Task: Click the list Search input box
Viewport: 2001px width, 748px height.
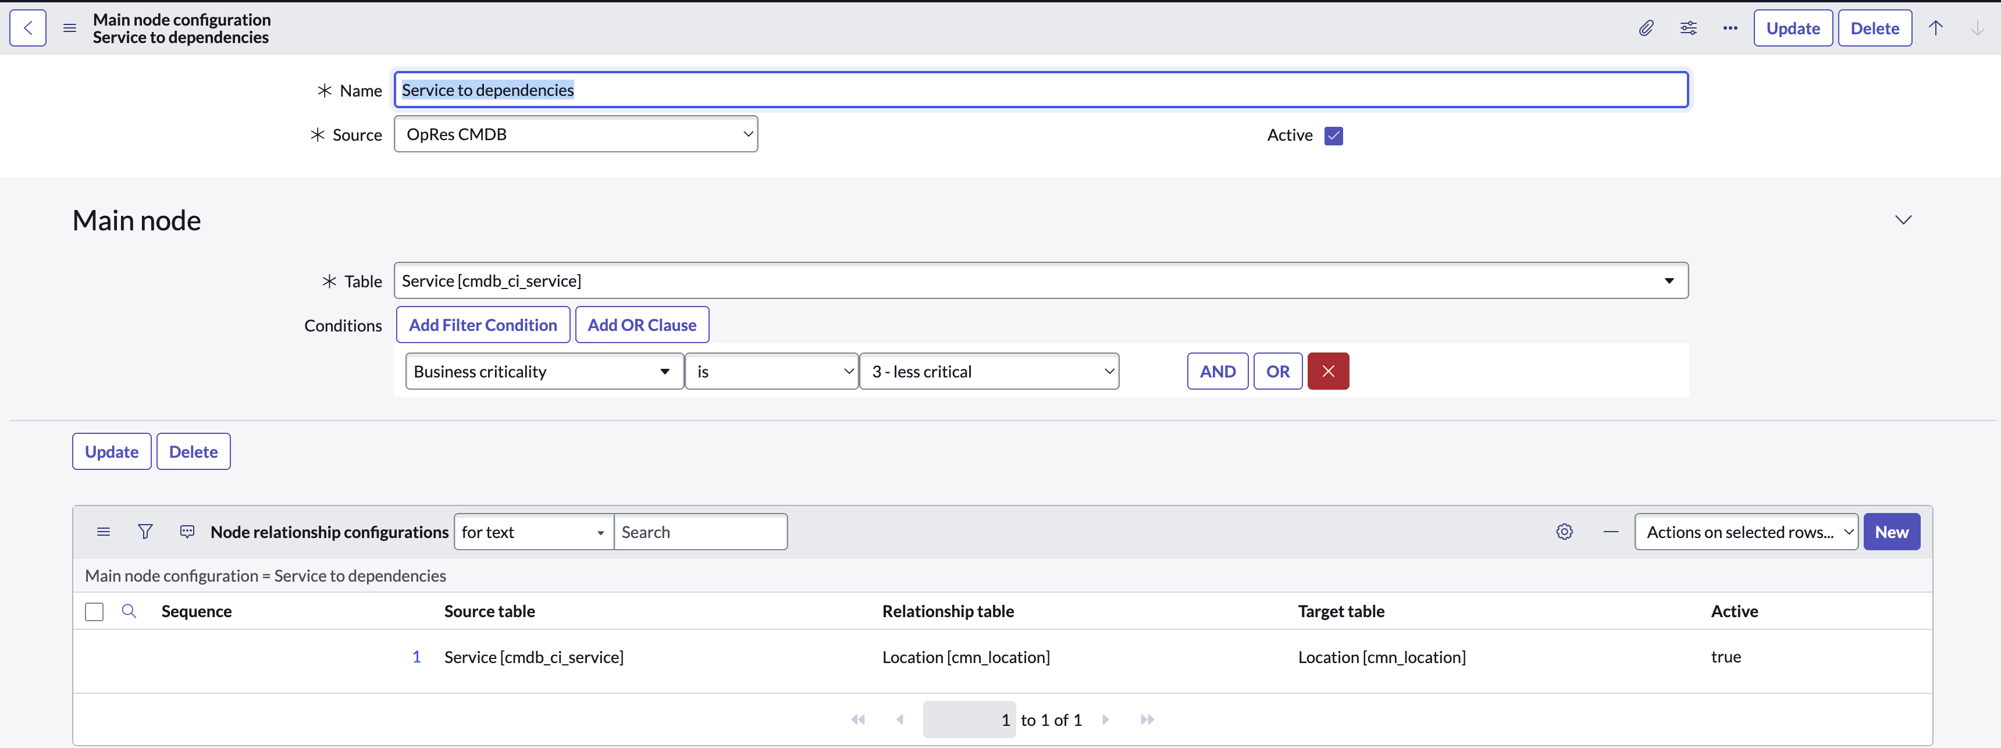Action: tap(701, 532)
